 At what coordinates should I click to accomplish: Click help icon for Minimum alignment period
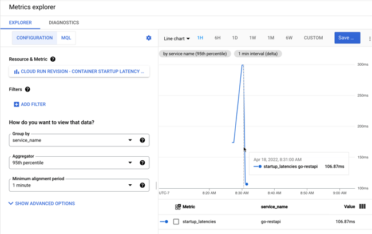(143, 185)
